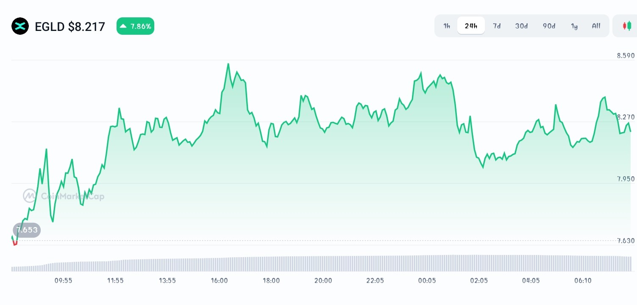Show the 1y price history

tap(574, 26)
